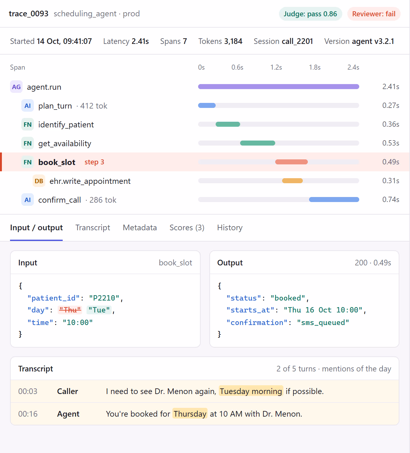The height and width of the screenshot is (453, 410).
Task: Click the AG badge beside agent.run
Action: coord(16,87)
